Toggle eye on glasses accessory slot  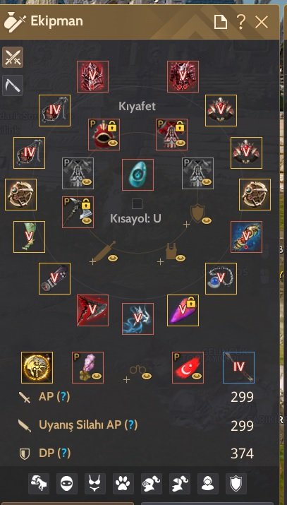point(147,376)
